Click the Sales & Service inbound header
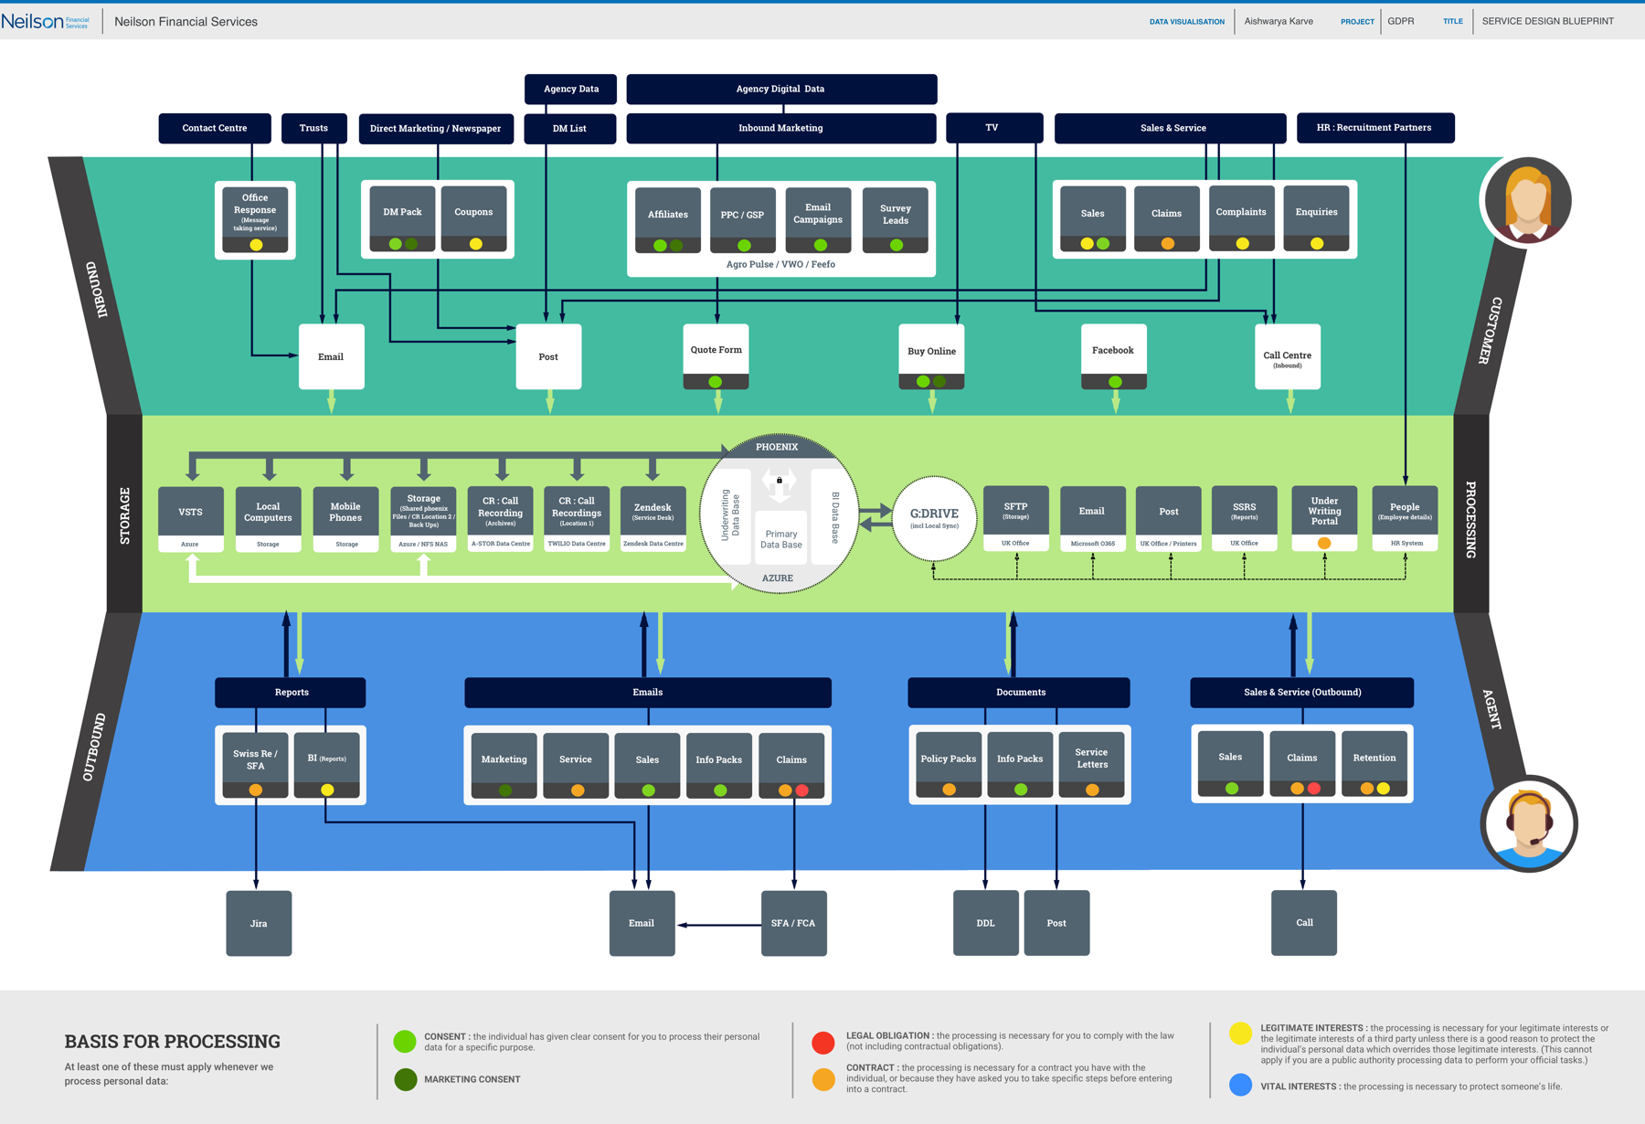This screenshot has width=1645, height=1124. coord(1171,128)
